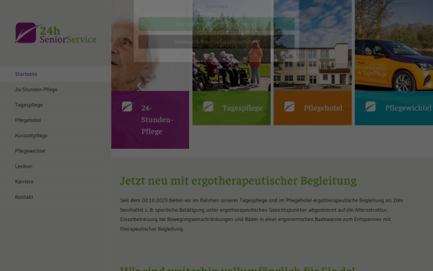Screen dimensions: 433x271
Task: Go to Tagespflege in the sidebar menu
Action: click(x=56, y=105)
